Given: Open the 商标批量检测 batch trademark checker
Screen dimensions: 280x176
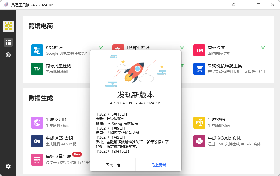Looking at the screenshot, I should point(37,69).
